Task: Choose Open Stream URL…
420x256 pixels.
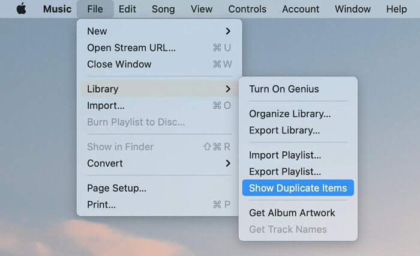Action: (x=159, y=47)
